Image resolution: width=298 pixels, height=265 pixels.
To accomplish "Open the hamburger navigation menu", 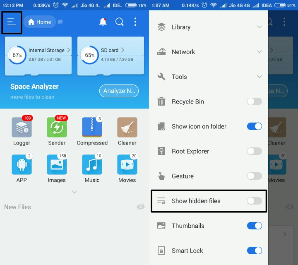I will (12, 22).
